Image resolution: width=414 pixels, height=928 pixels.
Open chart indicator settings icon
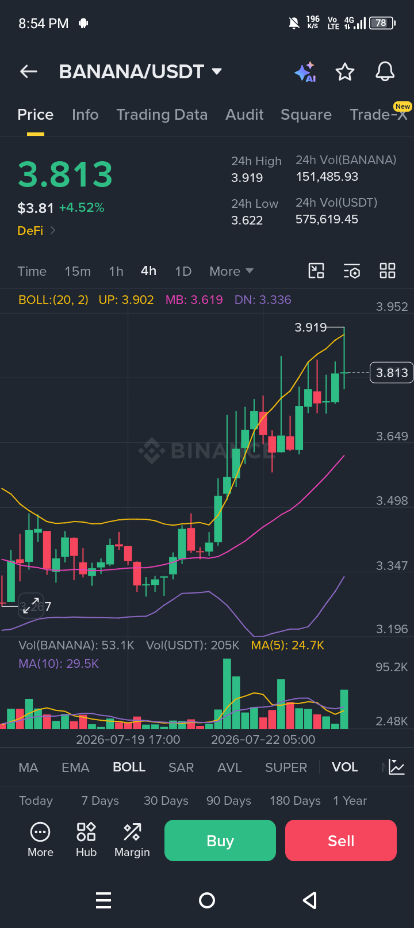(352, 271)
